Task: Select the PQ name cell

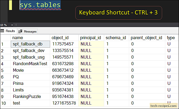Action: coord(30,77)
